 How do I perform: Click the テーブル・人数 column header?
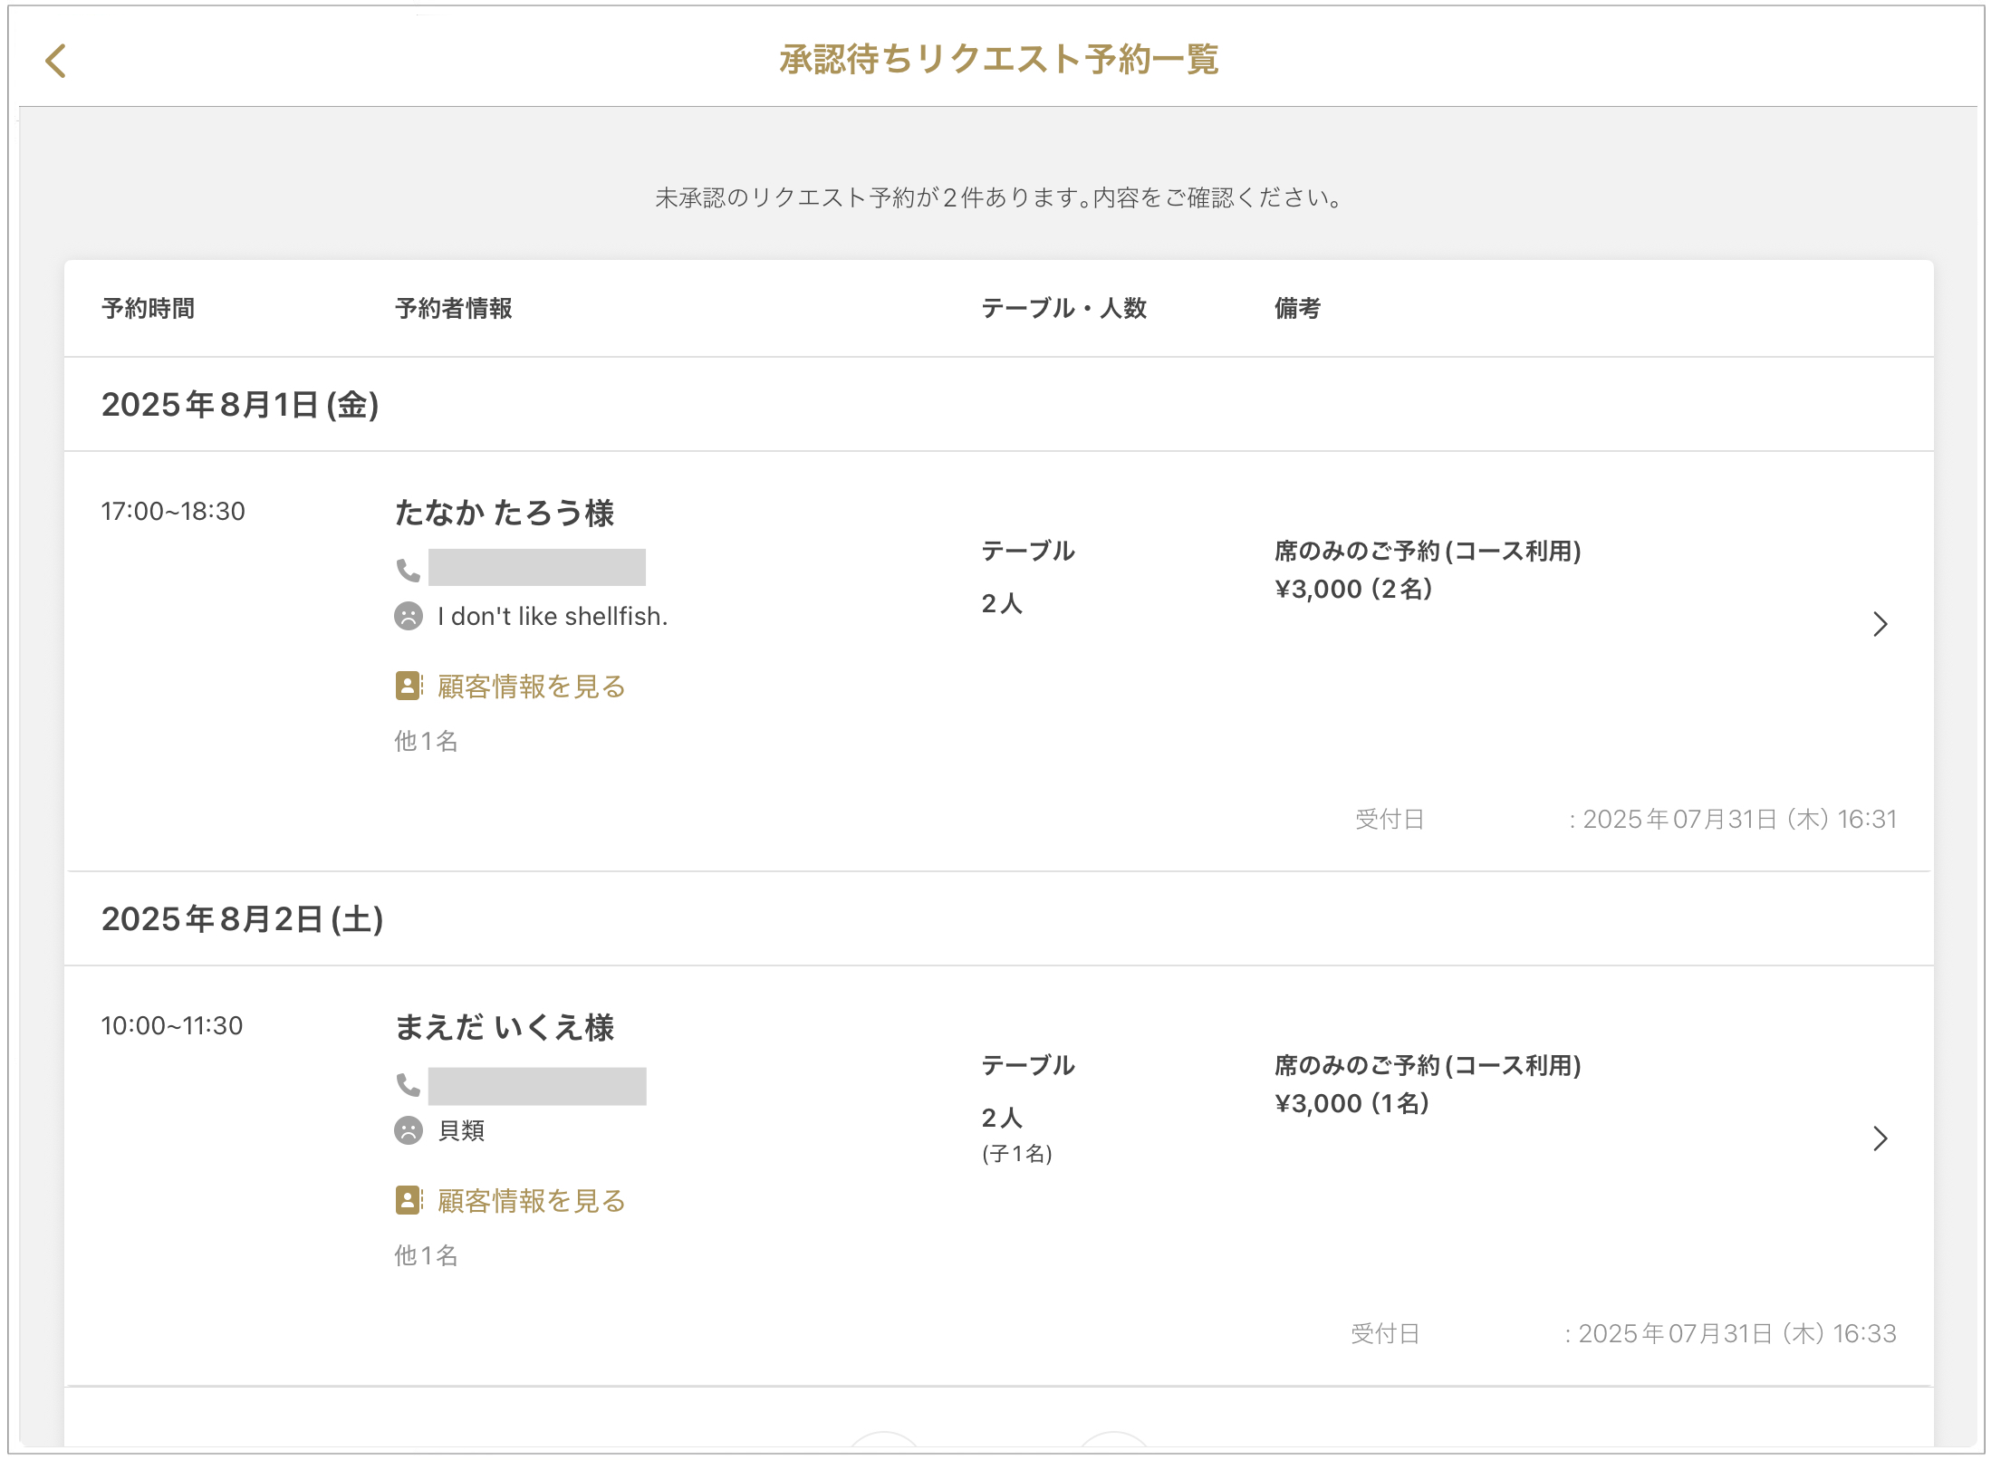click(x=1063, y=309)
